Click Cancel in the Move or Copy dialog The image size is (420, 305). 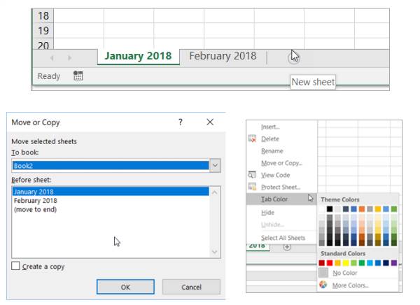pos(191,287)
